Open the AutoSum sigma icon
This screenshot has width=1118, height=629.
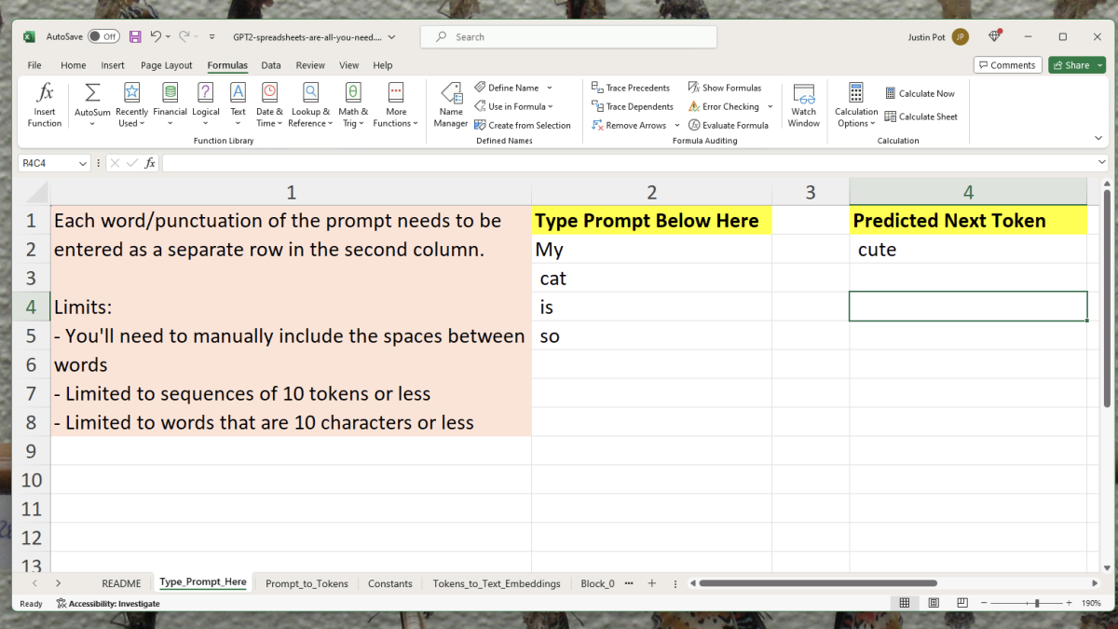click(92, 93)
